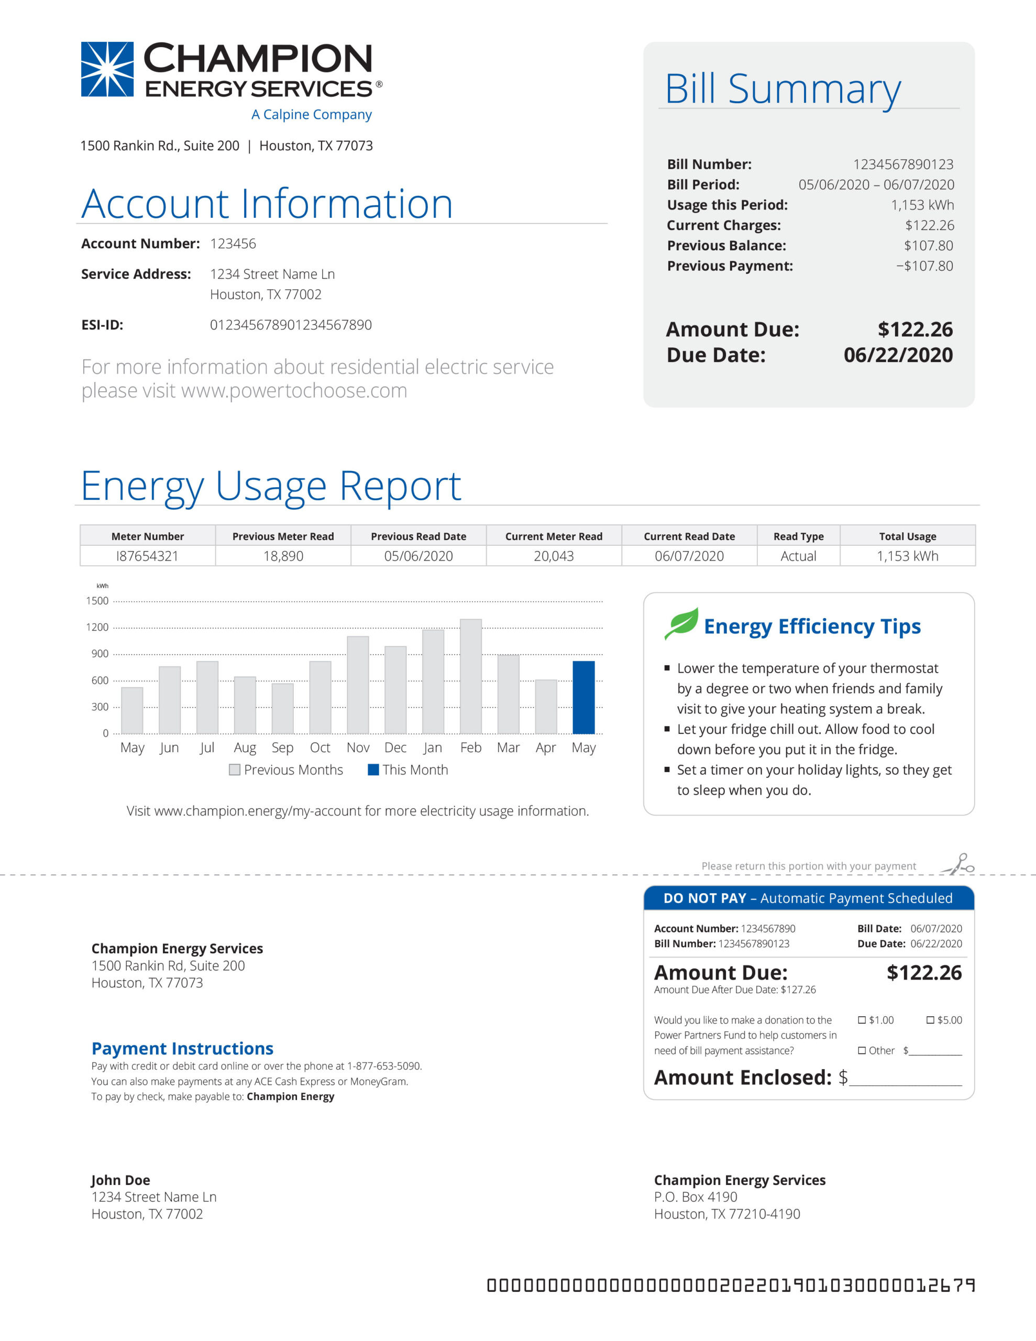The image size is (1036, 1341).
Task: Tick the Other donation checkbox
Action: (x=862, y=1051)
